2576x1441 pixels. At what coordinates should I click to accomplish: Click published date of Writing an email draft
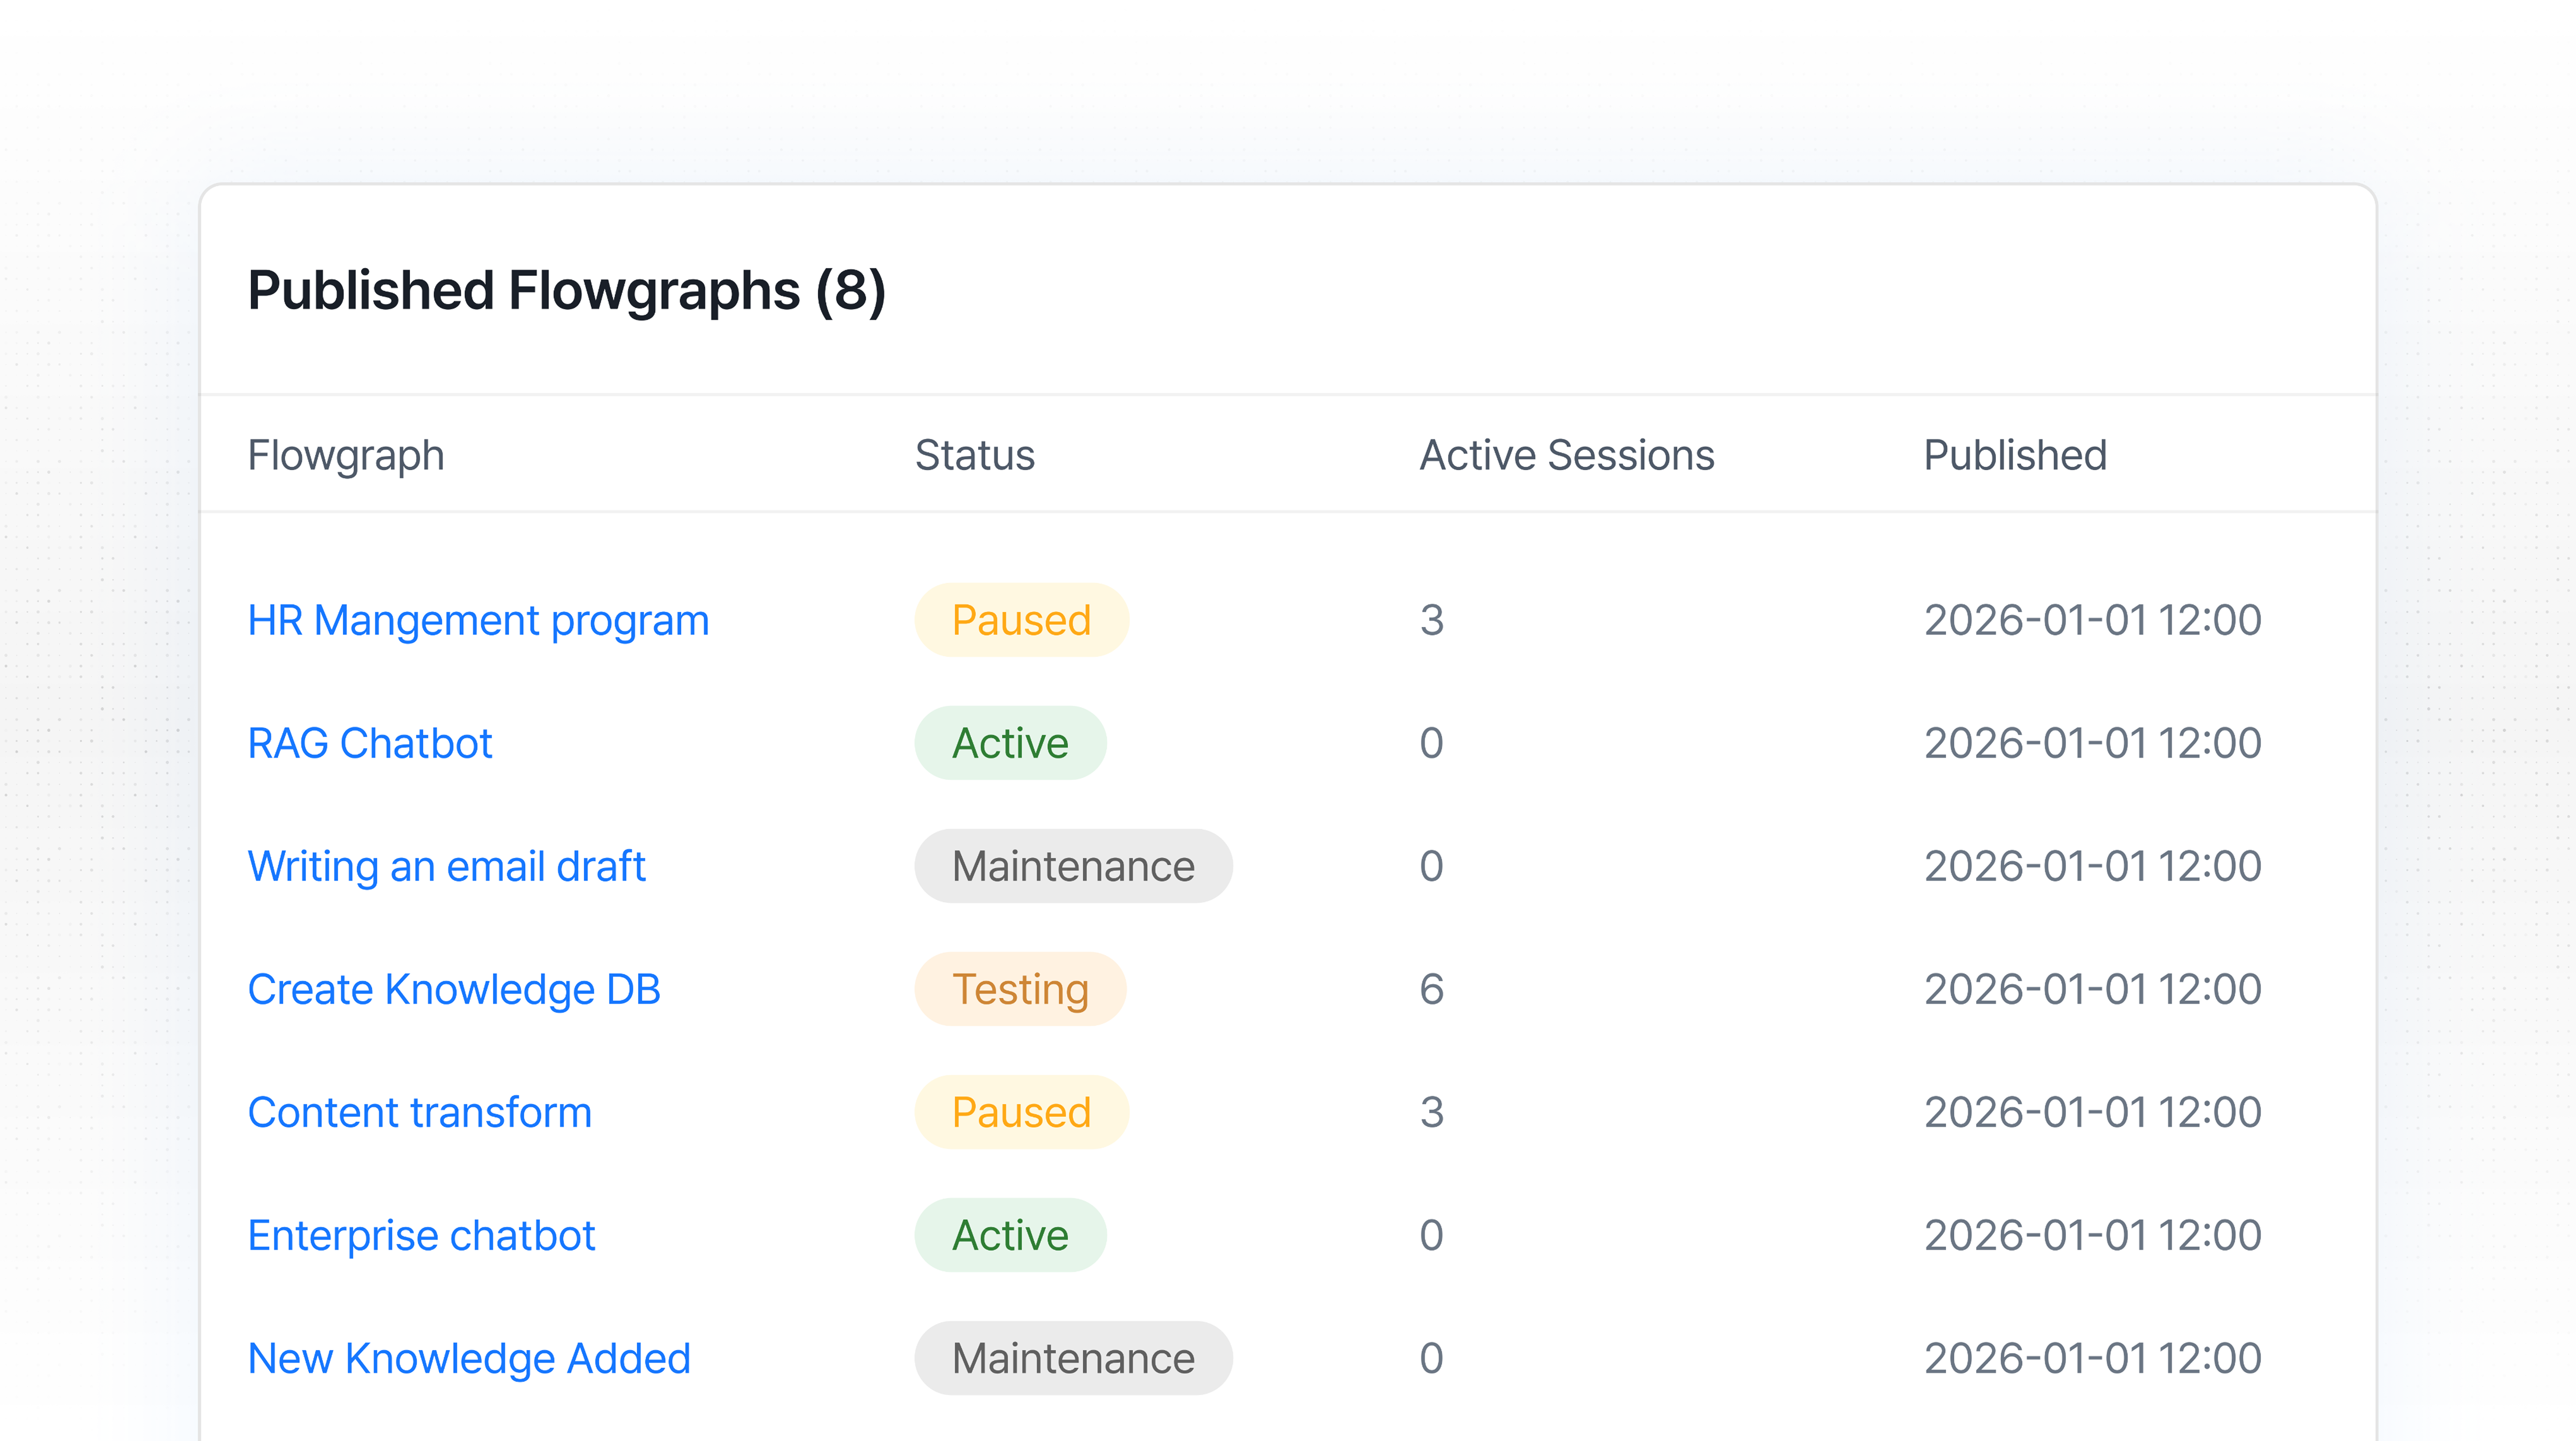pos(2093,866)
